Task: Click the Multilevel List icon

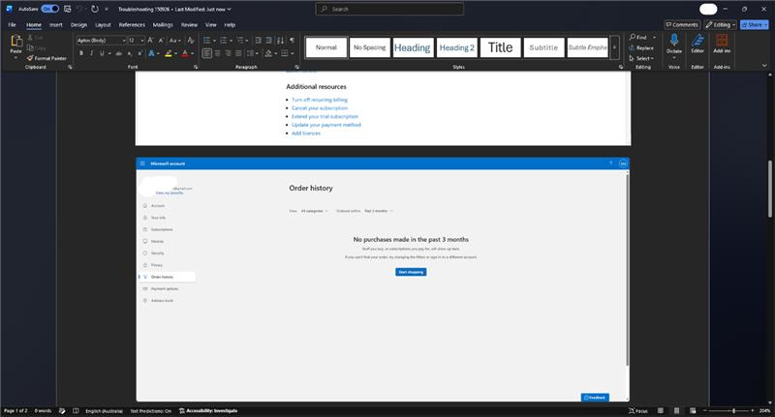Action: coord(240,41)
